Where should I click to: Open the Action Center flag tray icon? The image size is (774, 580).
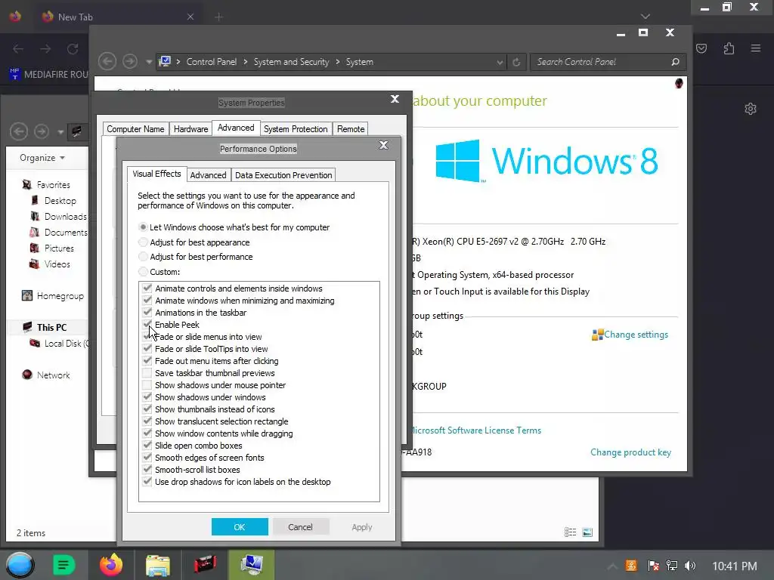(654, 566)
